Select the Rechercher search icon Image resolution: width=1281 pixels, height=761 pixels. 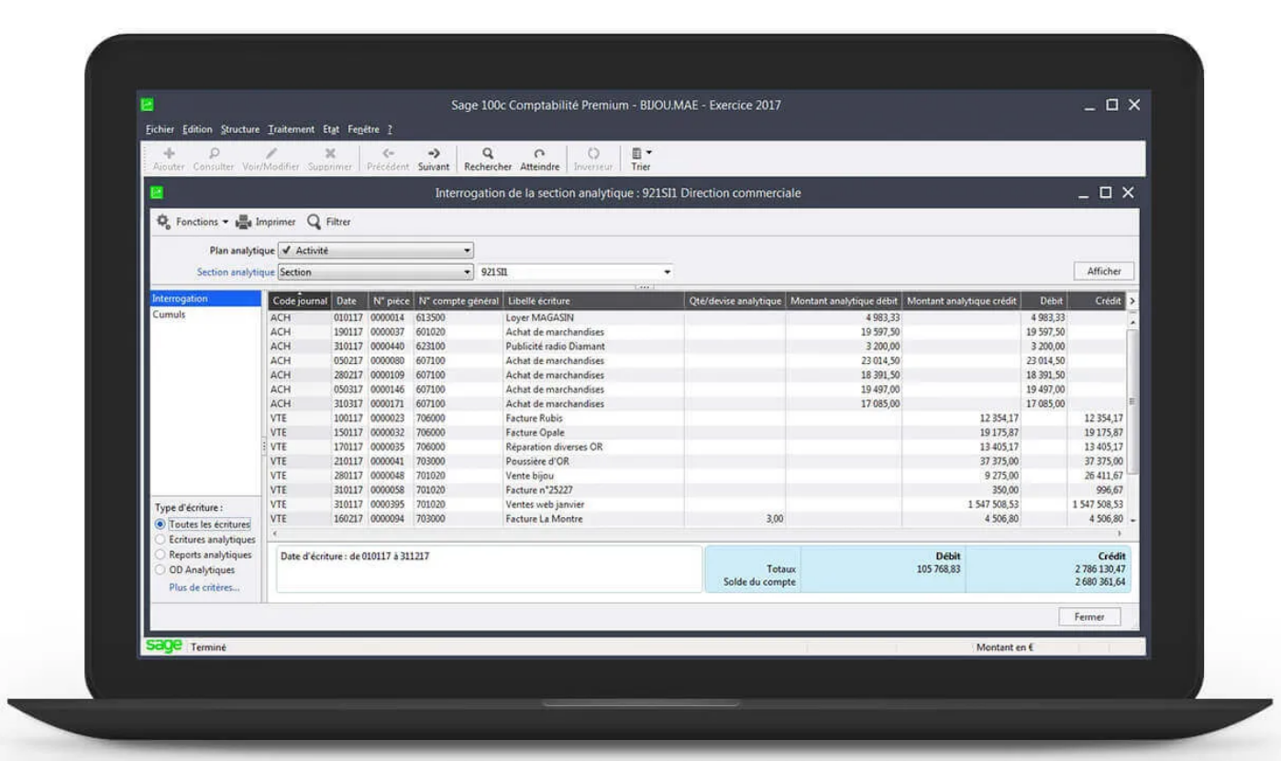pyautogui.click(x=486, y=156)
